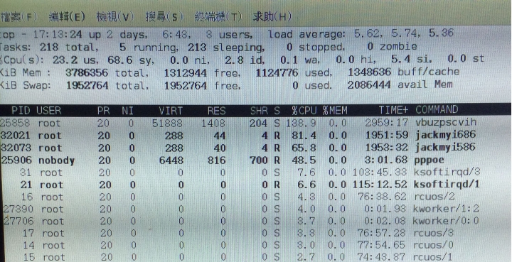Click PID 32073
Screen dimensions: 512x262
coord(16,148)
